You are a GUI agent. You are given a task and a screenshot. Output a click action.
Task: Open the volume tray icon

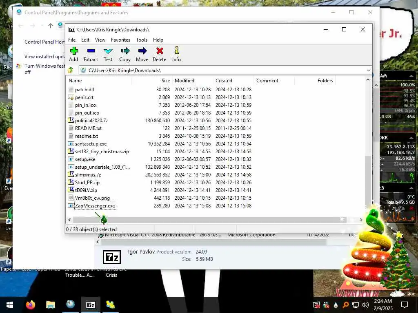coord(365,305)
